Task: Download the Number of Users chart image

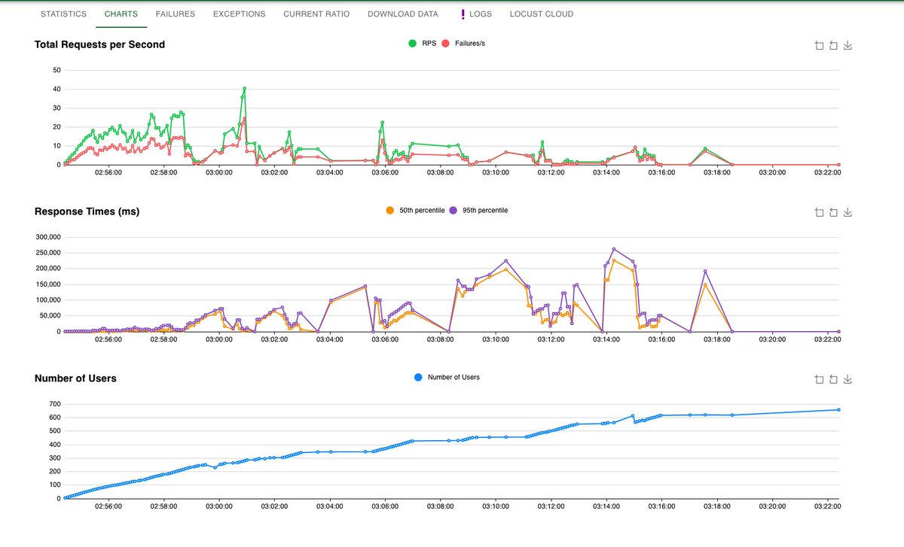Action: pyautogui.click(x=847, y=379)
